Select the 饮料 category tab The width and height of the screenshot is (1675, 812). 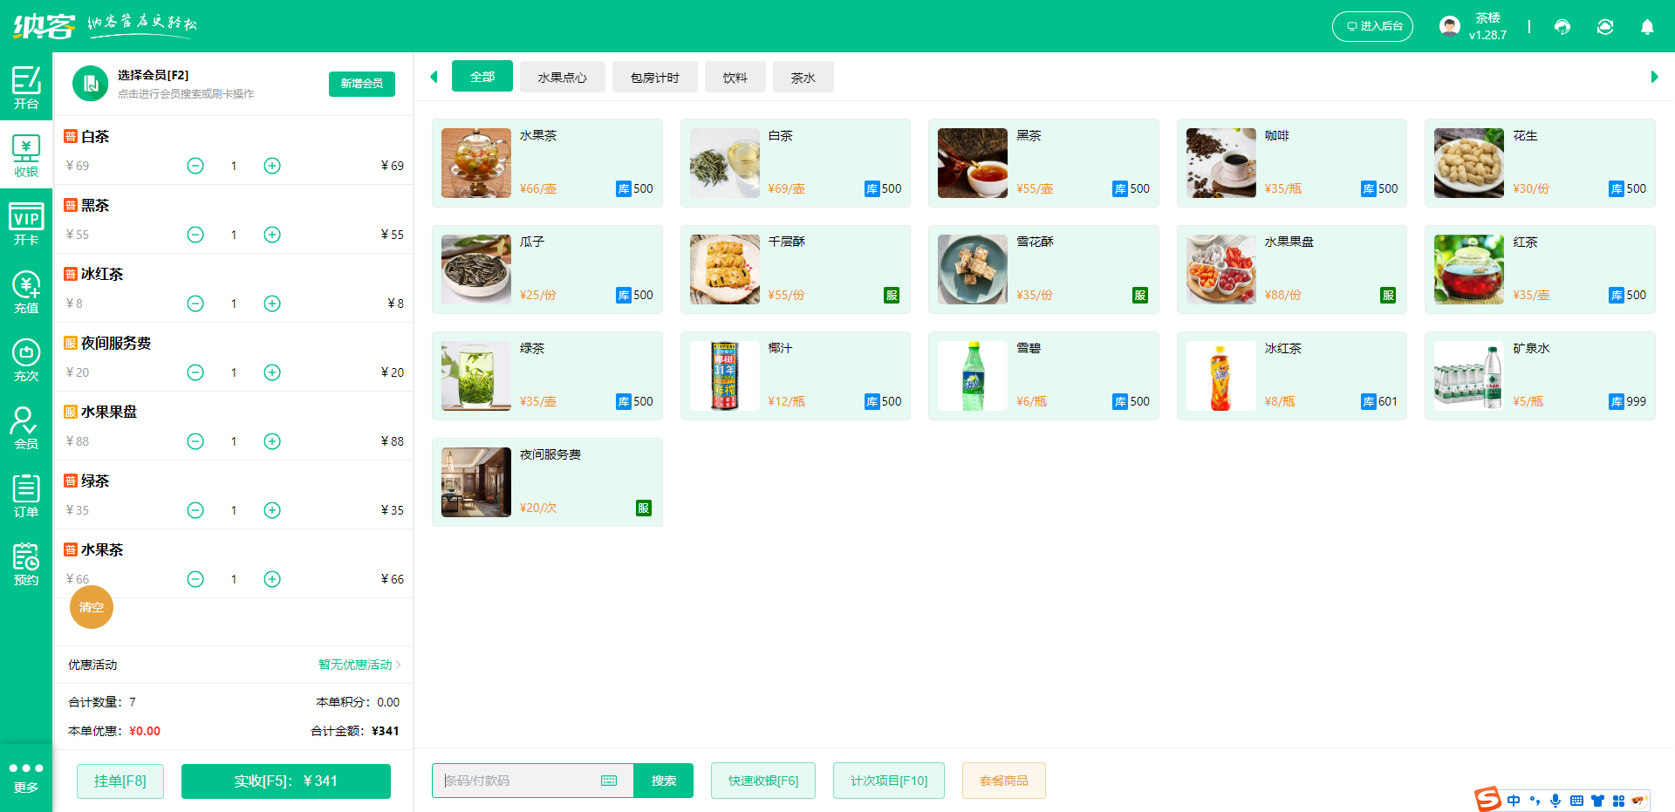click(x=735, y=77)
